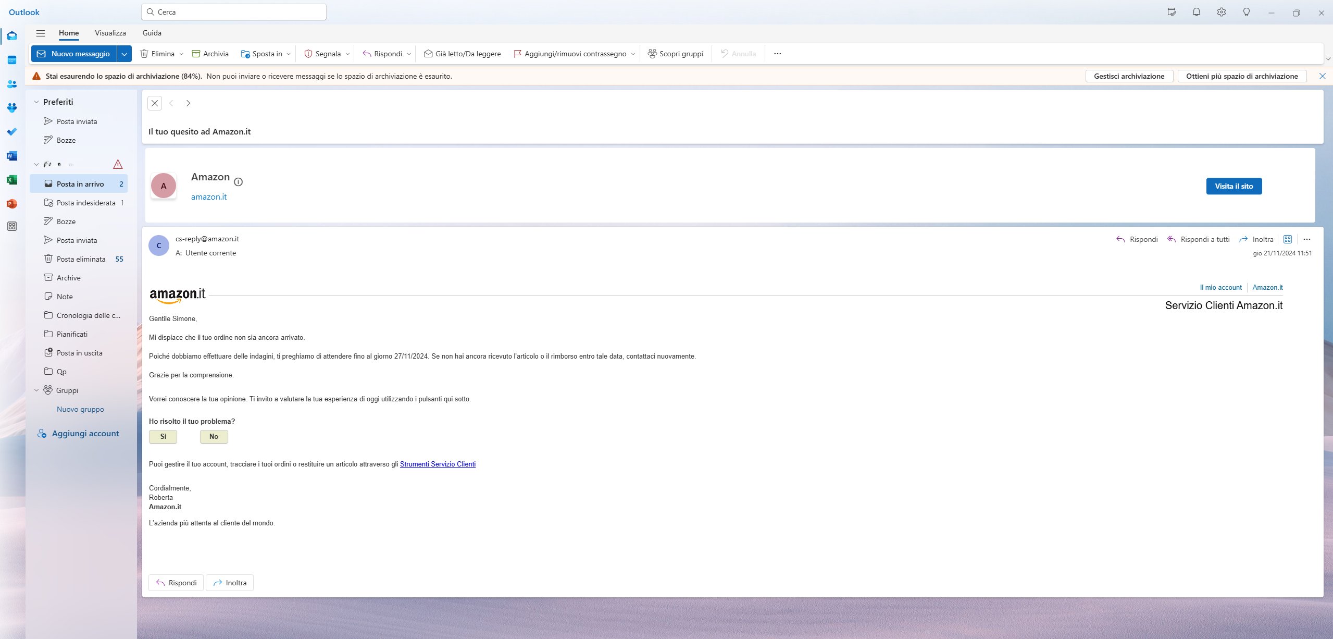Collapse the Preferiti section
Screen dimensions: 1333x639
tap(36, 102)
